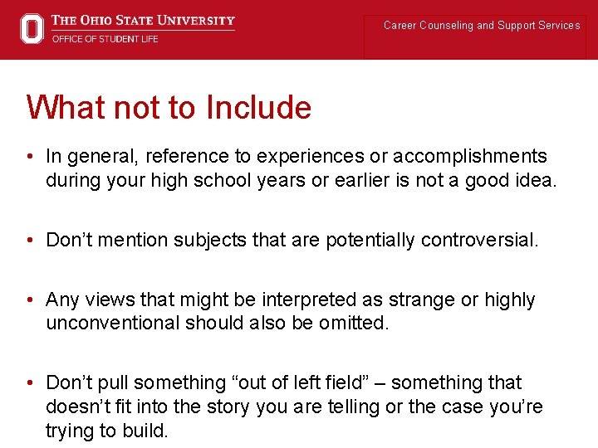Click the fourth bullet point marker
598x448 pixels.
click(30, 383)
